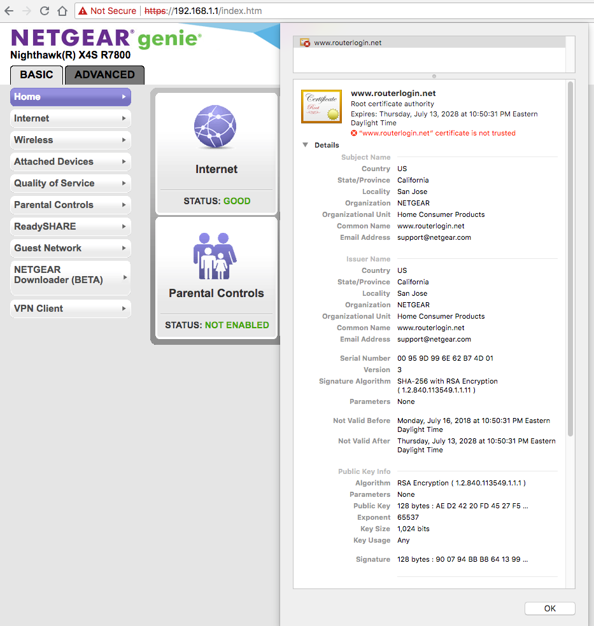Collapse the certificate Details disclosure triangle
Screen dimensions: 594x626
click(306, 145)
